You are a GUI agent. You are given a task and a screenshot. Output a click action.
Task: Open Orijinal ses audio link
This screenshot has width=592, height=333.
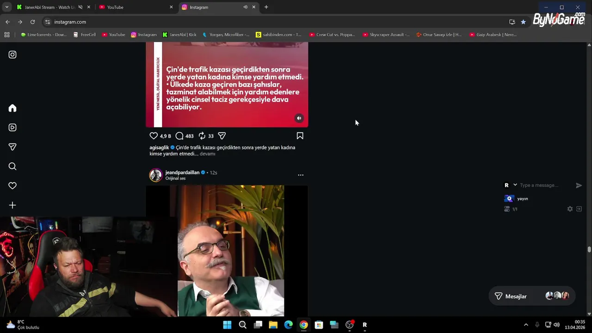175,179
